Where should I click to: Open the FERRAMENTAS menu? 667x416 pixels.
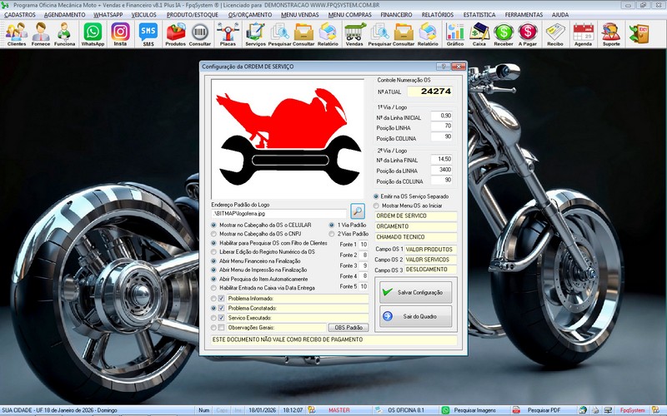click(x=524, y=15)
